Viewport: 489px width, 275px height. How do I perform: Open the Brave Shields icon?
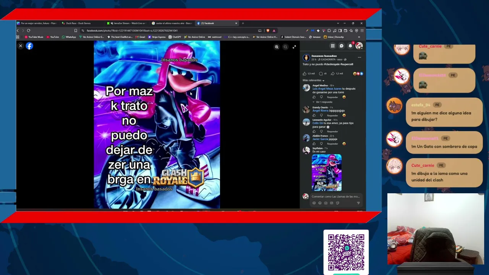[x=268, y=31]
